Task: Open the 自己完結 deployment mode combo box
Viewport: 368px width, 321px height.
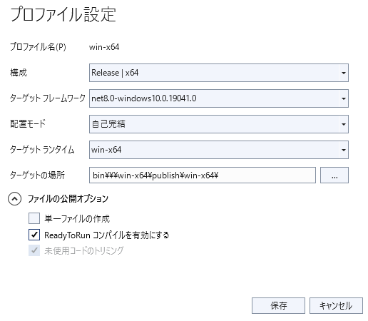Action: [219, 124]
